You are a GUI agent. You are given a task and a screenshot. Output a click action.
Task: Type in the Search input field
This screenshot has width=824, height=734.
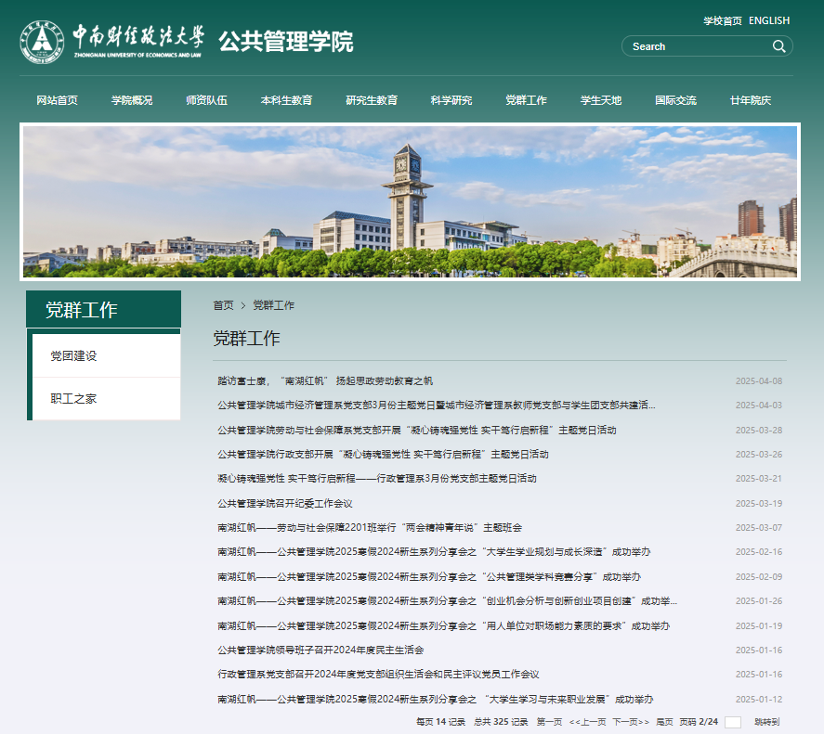click(697, 46)
